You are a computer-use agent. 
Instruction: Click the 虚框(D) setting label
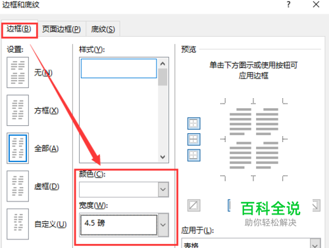pos(47,186)
